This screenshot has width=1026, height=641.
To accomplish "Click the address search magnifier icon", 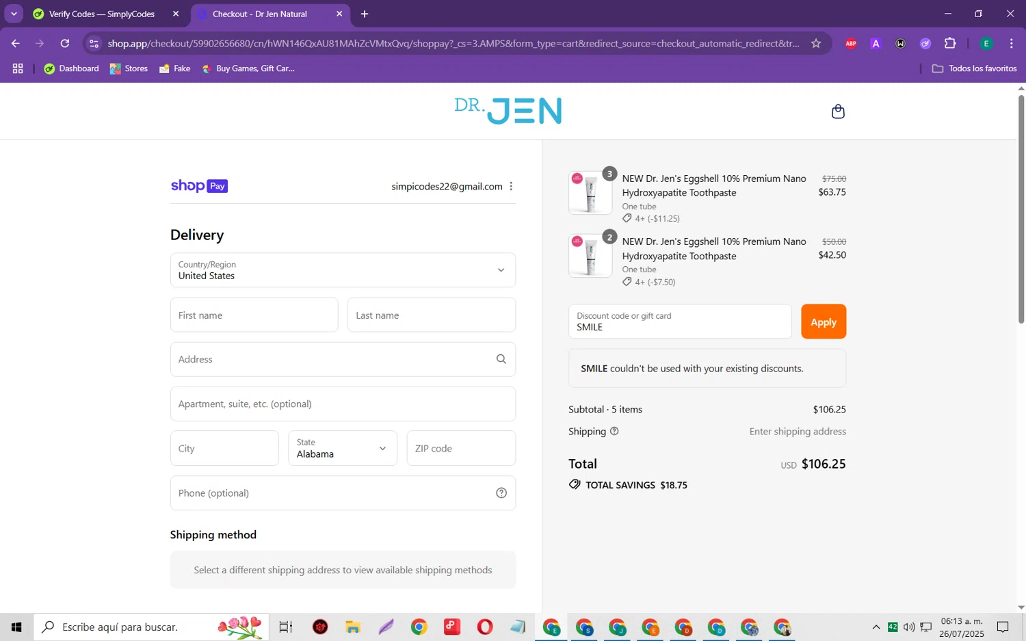I will (x=501, y=359).
